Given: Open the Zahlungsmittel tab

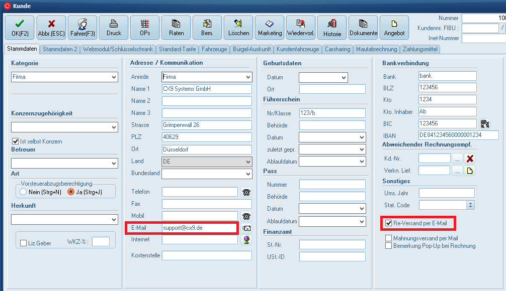Looking at the screenshot, I should coord(420,49).
